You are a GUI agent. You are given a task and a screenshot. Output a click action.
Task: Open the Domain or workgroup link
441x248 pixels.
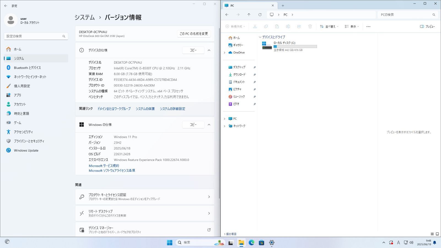click(114, 109)
